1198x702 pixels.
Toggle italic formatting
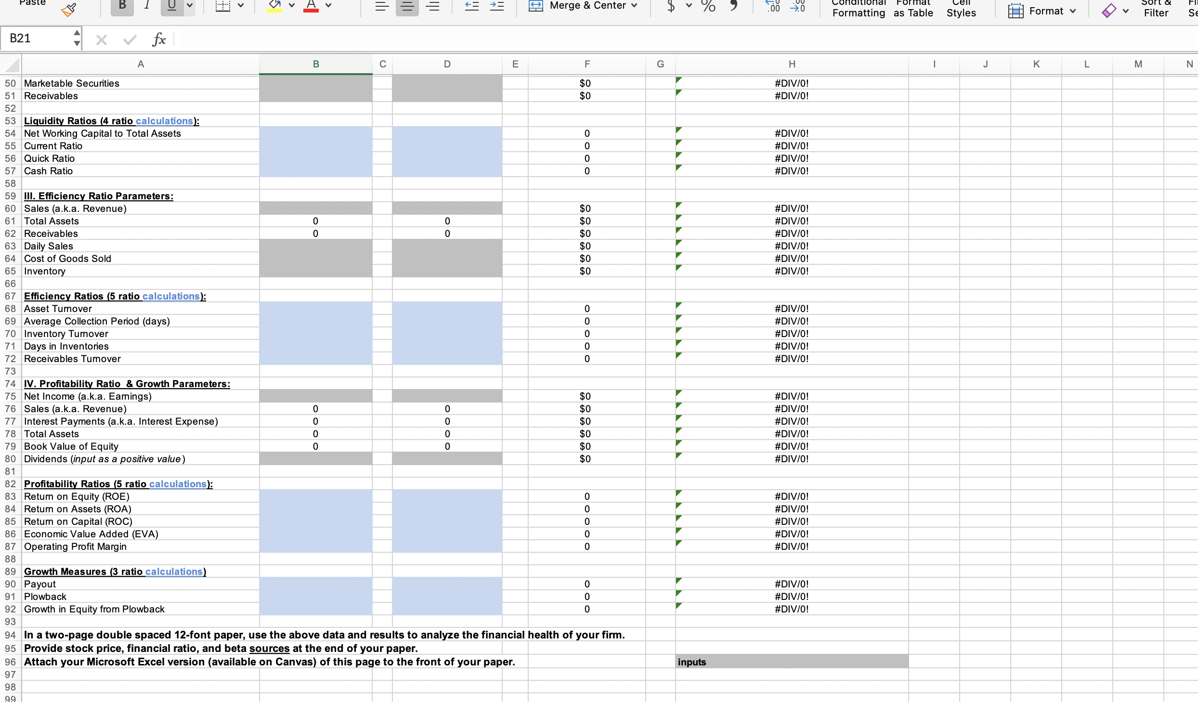(147, 6)
